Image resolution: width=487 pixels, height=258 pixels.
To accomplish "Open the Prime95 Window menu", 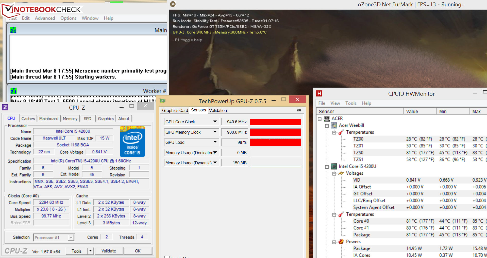I will (x=90, y=18).
